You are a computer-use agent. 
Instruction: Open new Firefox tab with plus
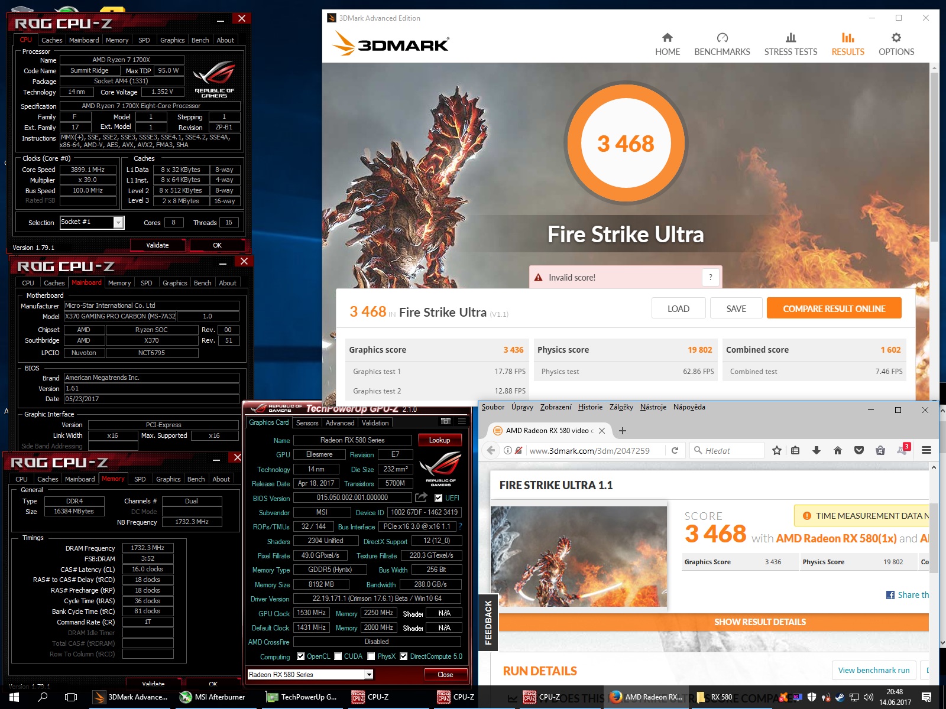tap(623, 431)
